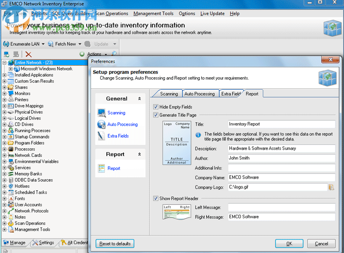Click the green Actions icon
The image size is (344, 253).
[82, 54]
